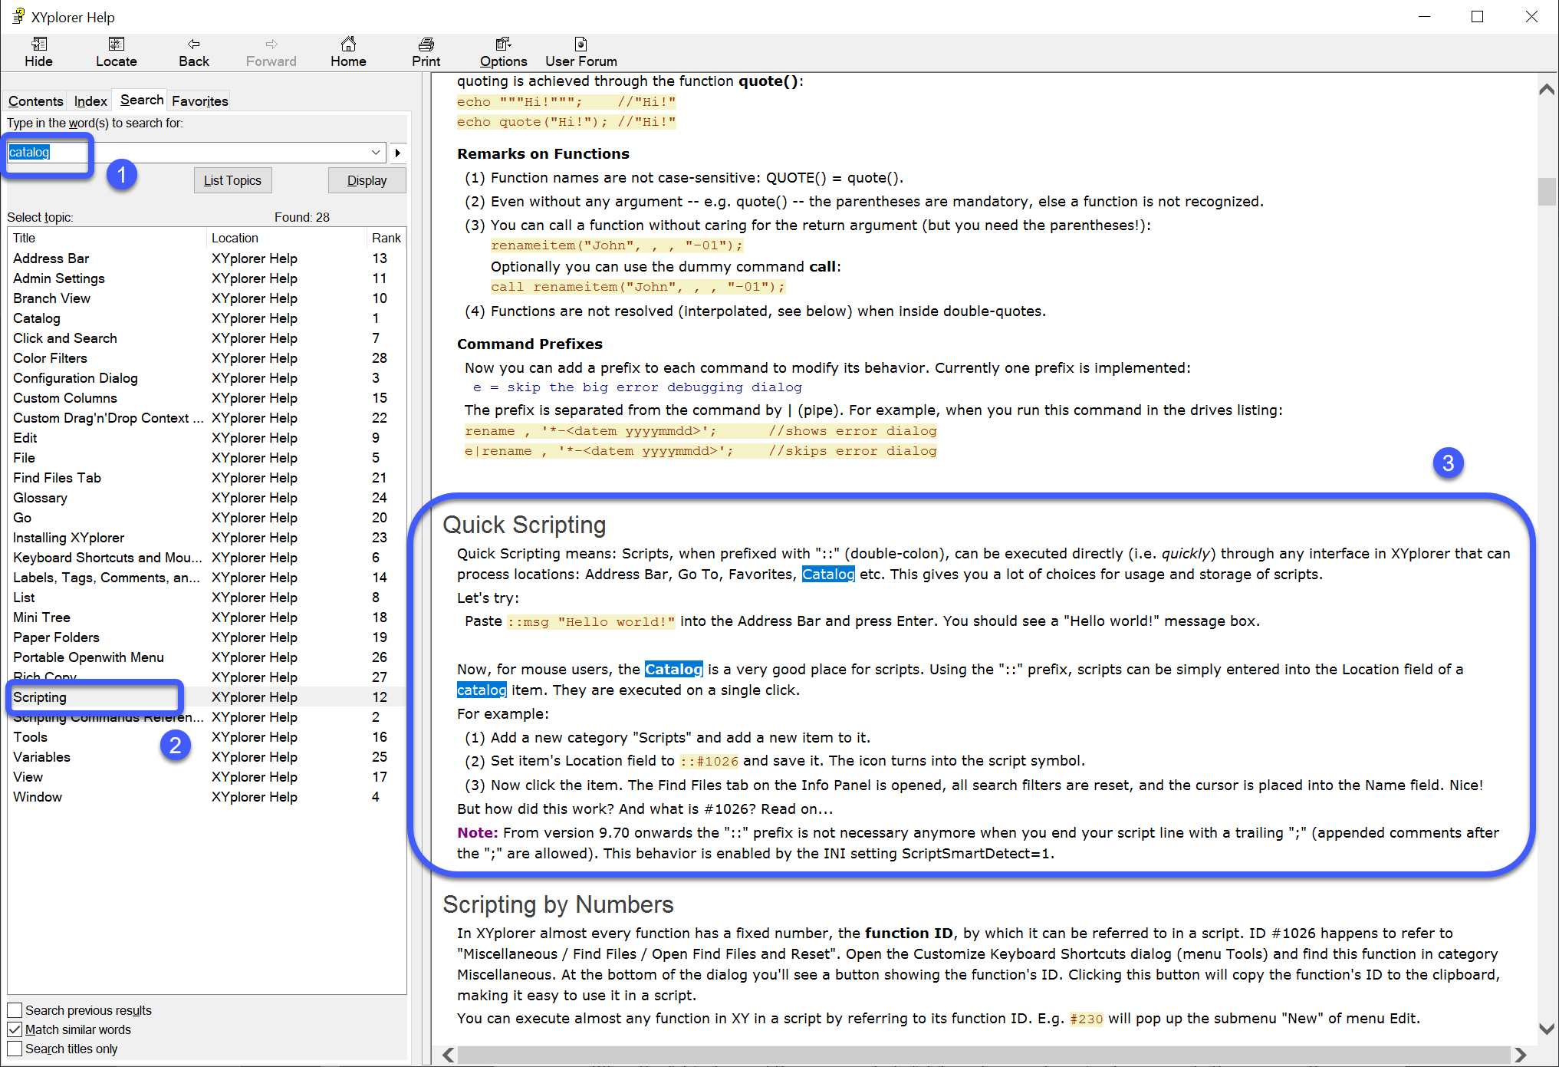
Task: Click the Scripting by Numbers heading
Action: tap(558, 904)
